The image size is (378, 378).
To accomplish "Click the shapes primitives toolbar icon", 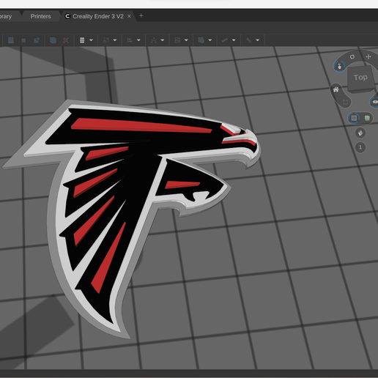I will 105,40.
